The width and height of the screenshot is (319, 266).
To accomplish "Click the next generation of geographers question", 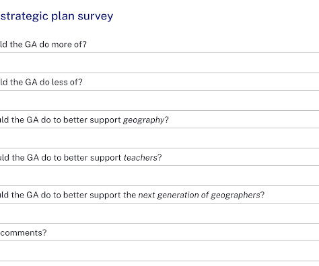I will point(133,195).
